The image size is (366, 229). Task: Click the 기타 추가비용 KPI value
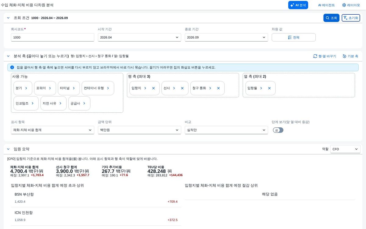click(116, 171)
